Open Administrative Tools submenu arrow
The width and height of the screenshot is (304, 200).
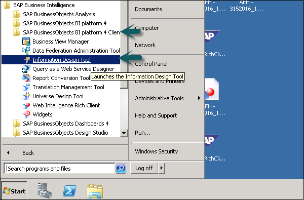pos(199,98)
